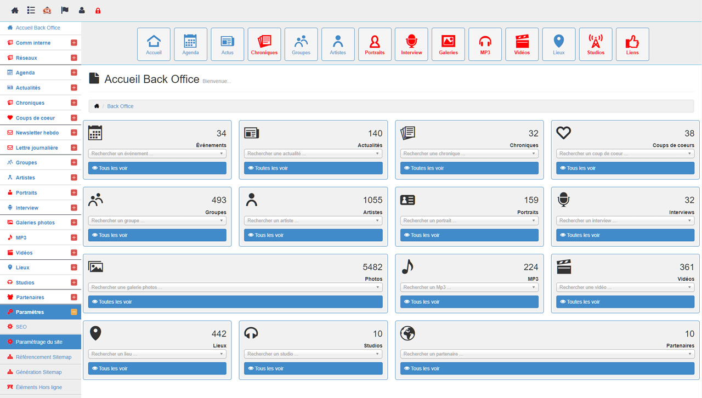Click the Liens thumbs-up tile

coord(632,44)
